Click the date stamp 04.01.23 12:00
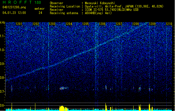Image resolution: width=175 pixels, height=111 pixels. click(14, 12)
